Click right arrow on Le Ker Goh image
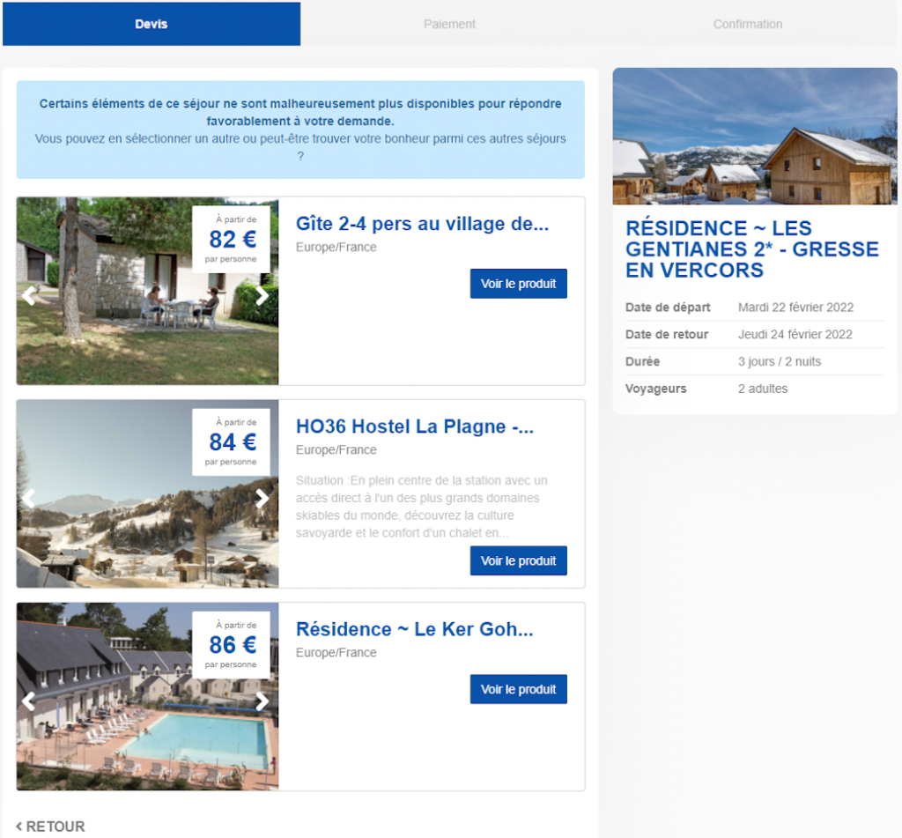This screenshot has width=902, height=838. [x=262, y=701]
